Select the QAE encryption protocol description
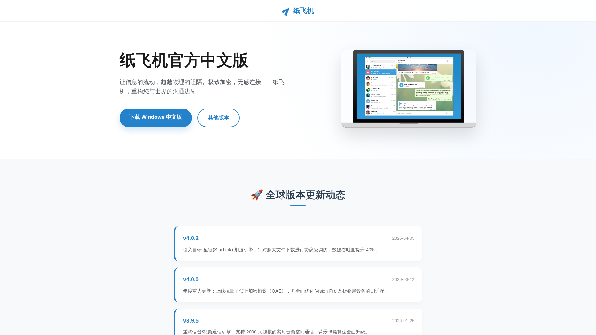The height and width of the screenshot is (335, 596). coord(286,291)
